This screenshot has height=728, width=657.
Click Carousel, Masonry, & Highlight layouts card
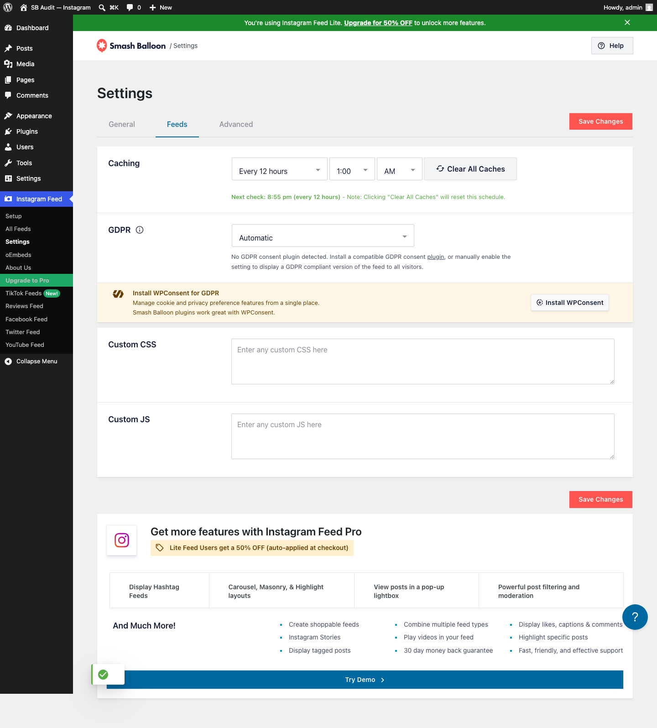pyautogui.click(x=282, y=591)
